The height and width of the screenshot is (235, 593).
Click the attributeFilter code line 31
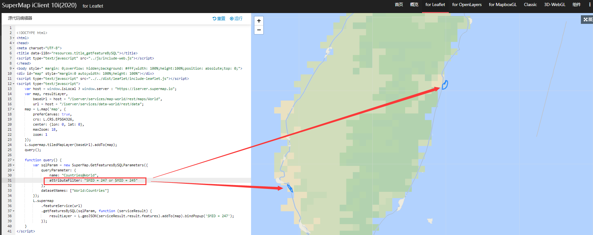click(x=93, y=180)
